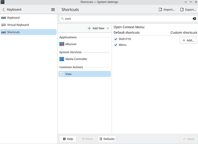Open Help from the bottom bar
The height and width of the screenshot is (144, 198).
68,139
